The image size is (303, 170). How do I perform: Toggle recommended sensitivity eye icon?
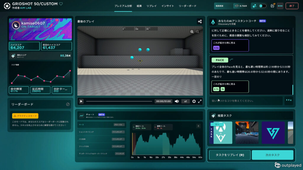pos(236,6)
